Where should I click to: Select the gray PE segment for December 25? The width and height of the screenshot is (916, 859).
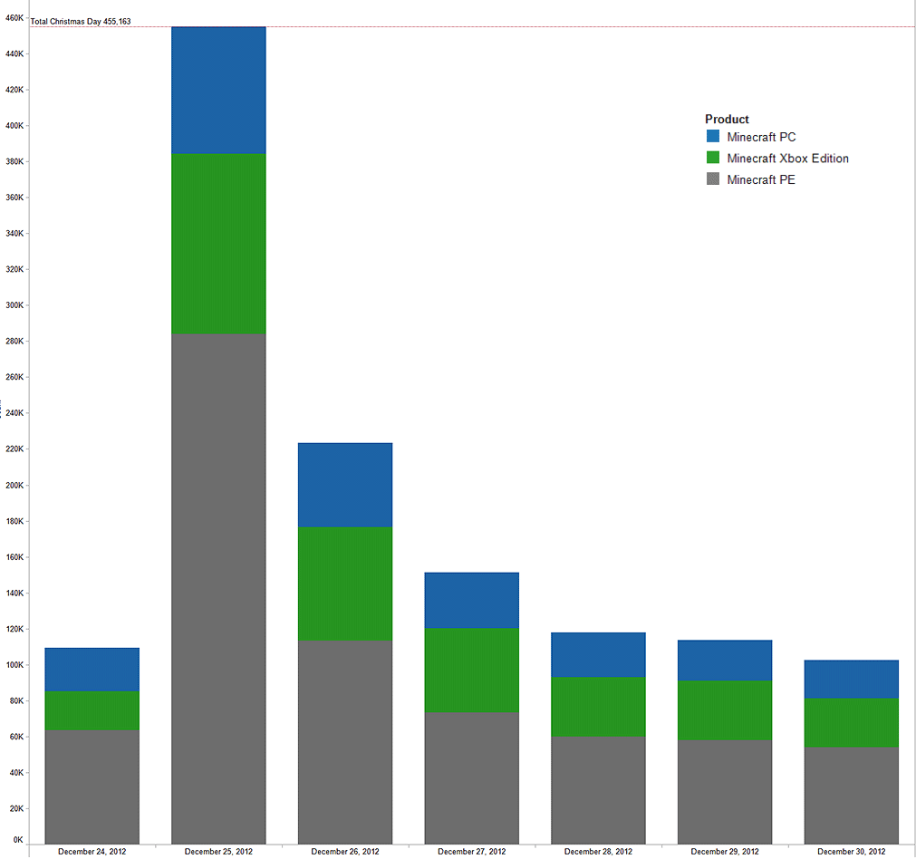coord(218,589)
